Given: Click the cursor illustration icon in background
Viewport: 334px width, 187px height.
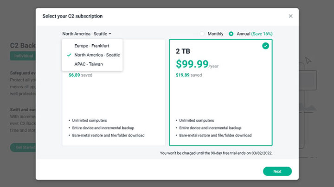Looking at the screenshot, I should (308, 60).
